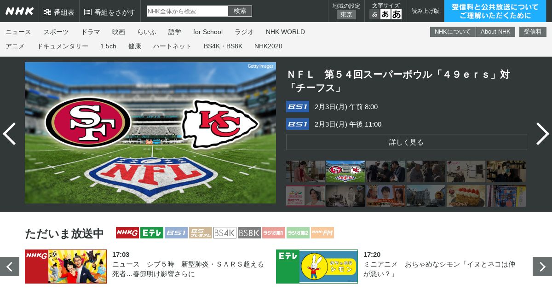Open おちゃめなシモン program thumbnail
The image size is (552, 290).
tap(317, 267)
